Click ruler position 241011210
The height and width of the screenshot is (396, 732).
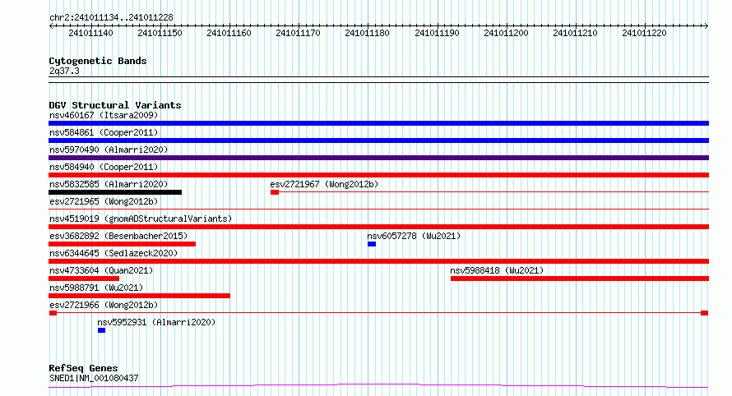575,33
